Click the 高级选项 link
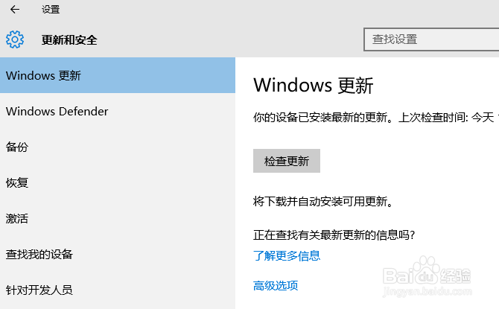This screenshot has height=309, width=499. [x=276, y=285]
